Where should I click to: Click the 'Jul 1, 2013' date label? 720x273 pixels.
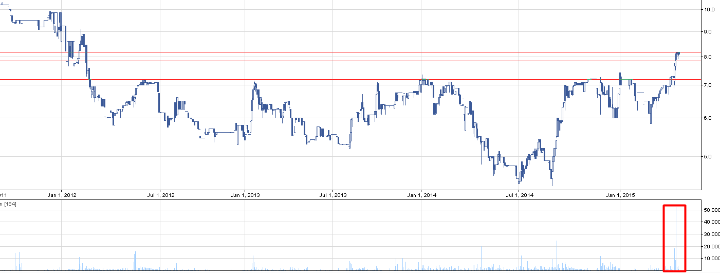(x=333, y=195)
